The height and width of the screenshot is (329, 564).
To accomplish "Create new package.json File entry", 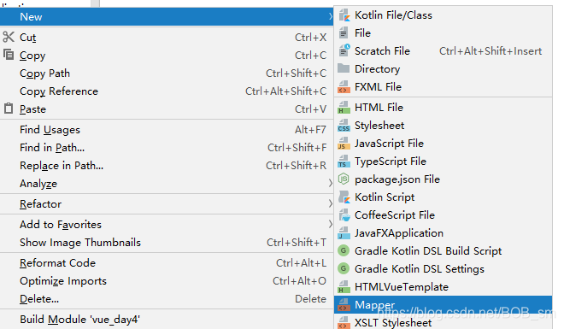I will (444, 179).
